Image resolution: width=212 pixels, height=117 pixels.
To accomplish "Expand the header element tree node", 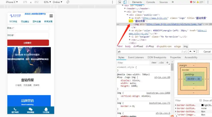I will [x=127, y=8].
